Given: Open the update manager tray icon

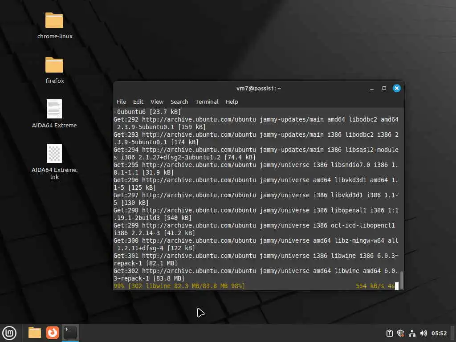Looking at the screenshot, I should (390, 333).
